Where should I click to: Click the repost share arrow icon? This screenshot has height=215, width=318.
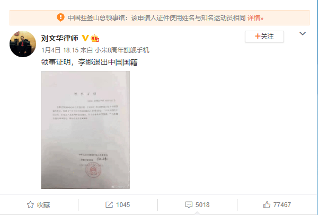coord(109,204)
